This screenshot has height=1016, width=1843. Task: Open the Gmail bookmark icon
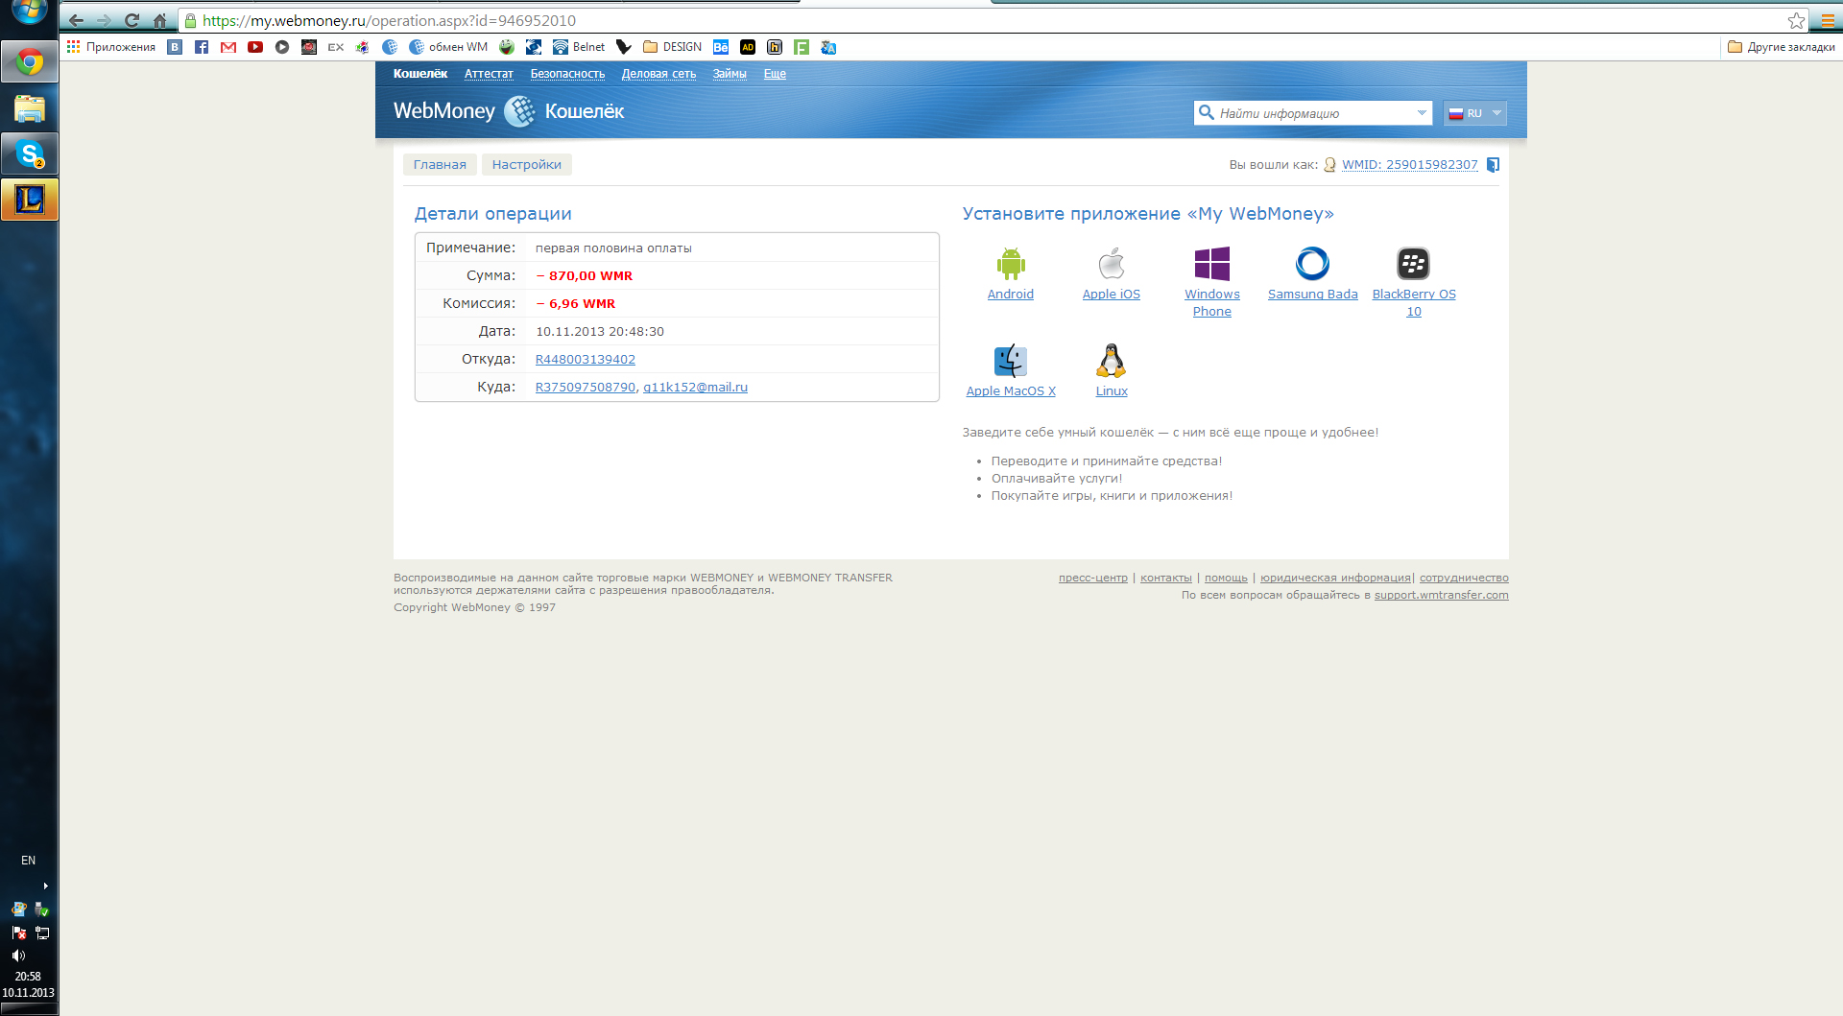[x=228, y=47]
